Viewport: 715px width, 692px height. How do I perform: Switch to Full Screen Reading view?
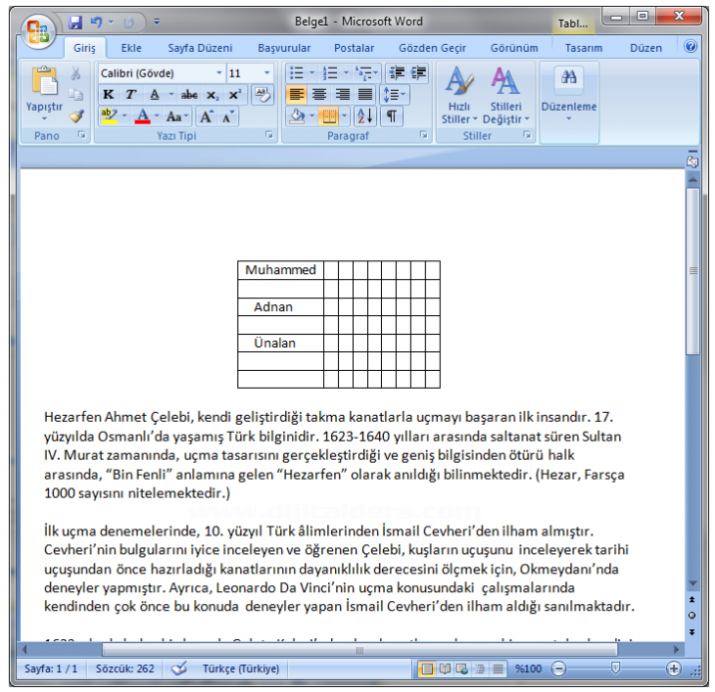tap(445, 669)
